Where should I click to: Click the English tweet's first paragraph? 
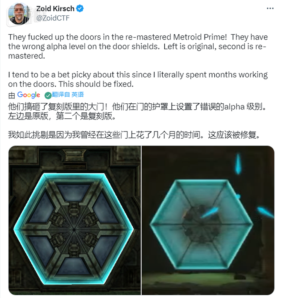[138, 46]
